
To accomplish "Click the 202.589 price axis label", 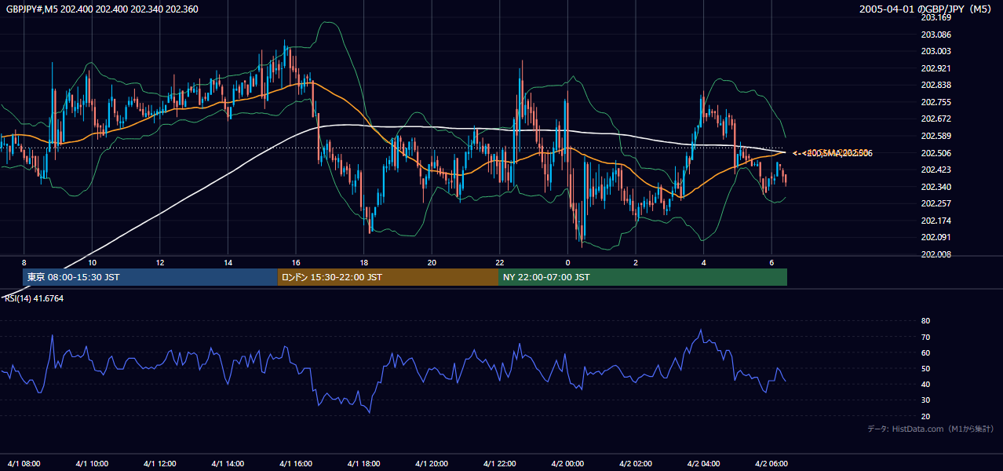I will click(936, 136).
